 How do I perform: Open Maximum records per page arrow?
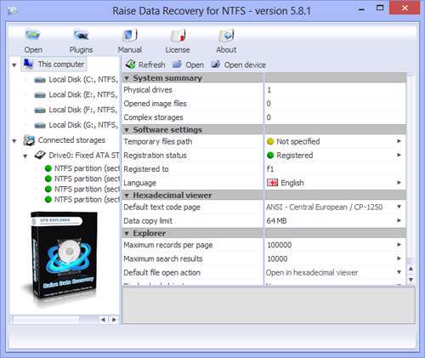coord(399,245)
